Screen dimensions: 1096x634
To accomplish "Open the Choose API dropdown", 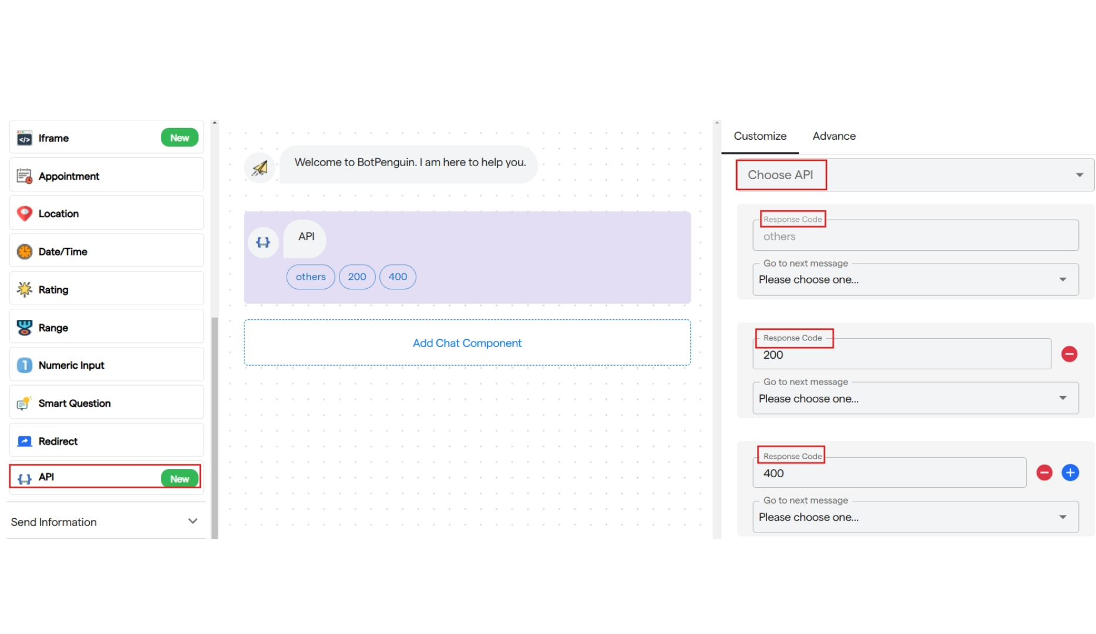I will [915, 175].
